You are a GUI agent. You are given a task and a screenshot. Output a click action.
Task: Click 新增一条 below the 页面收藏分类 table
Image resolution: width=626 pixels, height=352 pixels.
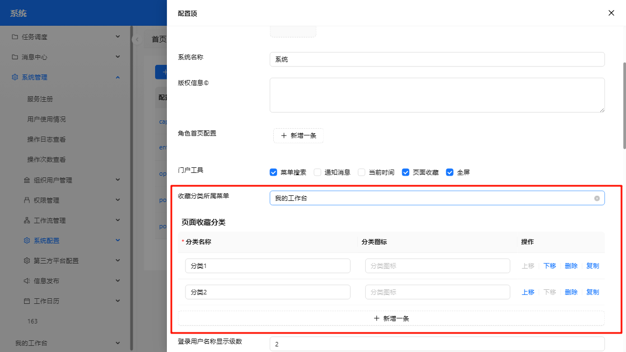tap(391, 318)
